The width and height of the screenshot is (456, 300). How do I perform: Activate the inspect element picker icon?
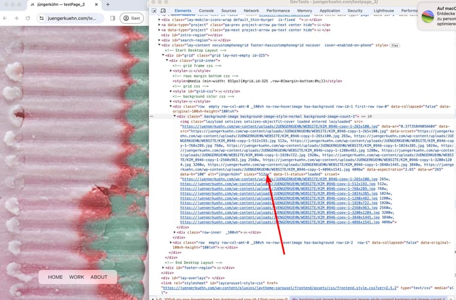point(154,11)
